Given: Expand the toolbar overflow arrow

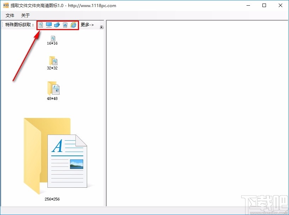Looking at the screenshot, I should (101, 27).
